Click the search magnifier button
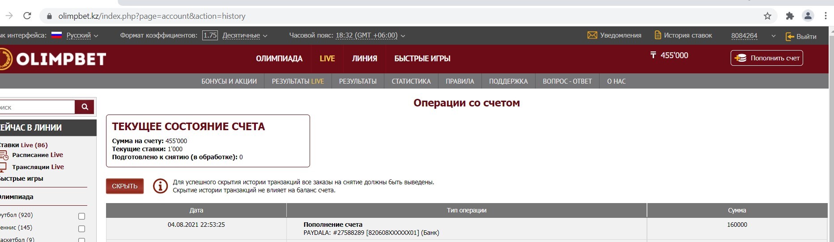 [x=85, y=107]
